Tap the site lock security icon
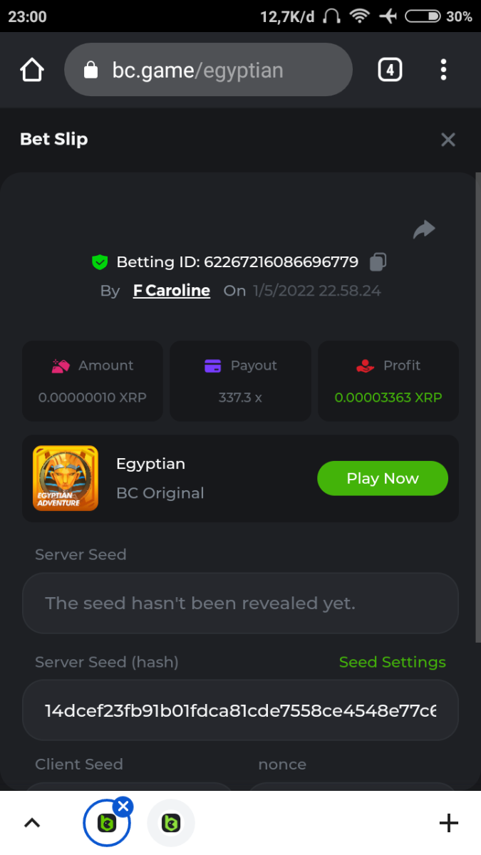The height and width of the screenshot is (855, 481). pos(90,70)
